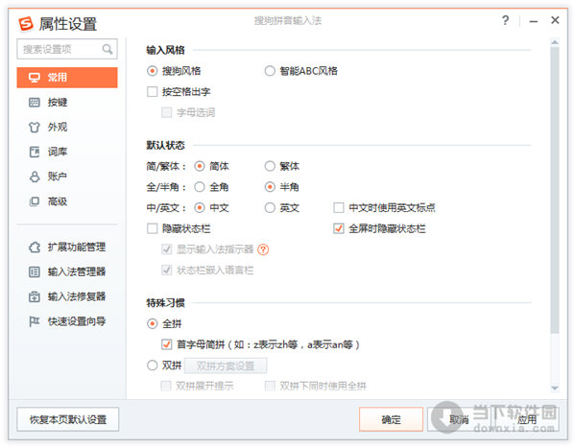576x448 pixels.
Task: Open 扩展功能管理
Action: (67, 248)
